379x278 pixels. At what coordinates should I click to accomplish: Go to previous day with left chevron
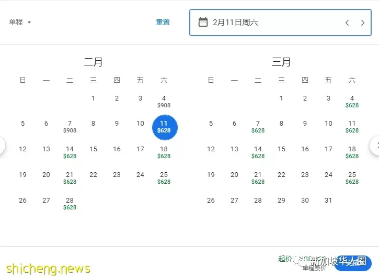click(347, 23)
